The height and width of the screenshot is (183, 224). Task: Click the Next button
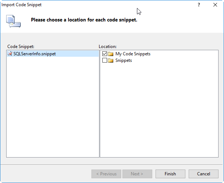point(137,174)
